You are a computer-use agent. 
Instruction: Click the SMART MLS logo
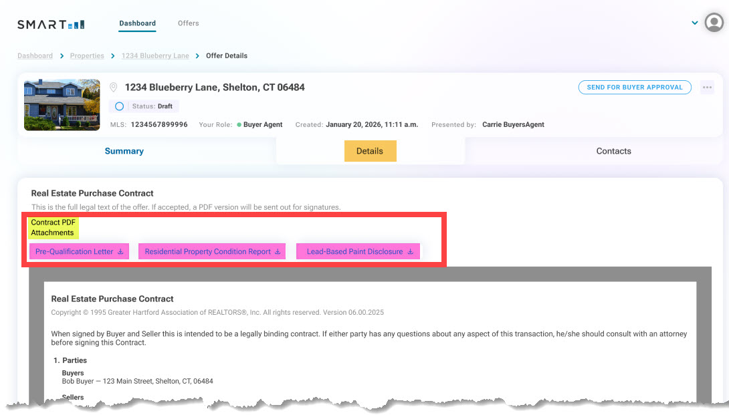[51, 24]
